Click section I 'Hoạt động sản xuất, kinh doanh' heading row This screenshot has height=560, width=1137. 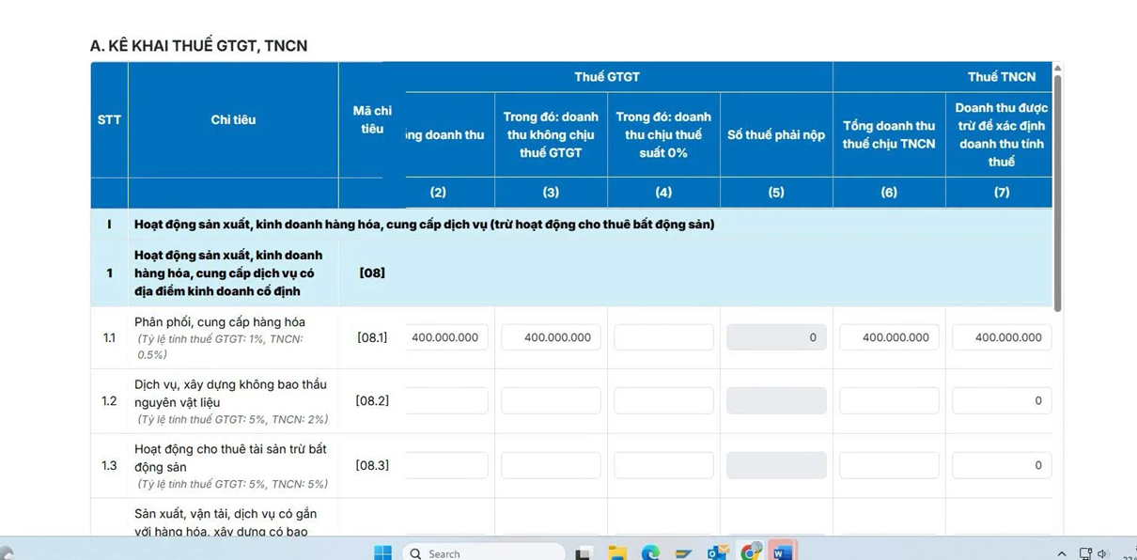pos(571,225)
